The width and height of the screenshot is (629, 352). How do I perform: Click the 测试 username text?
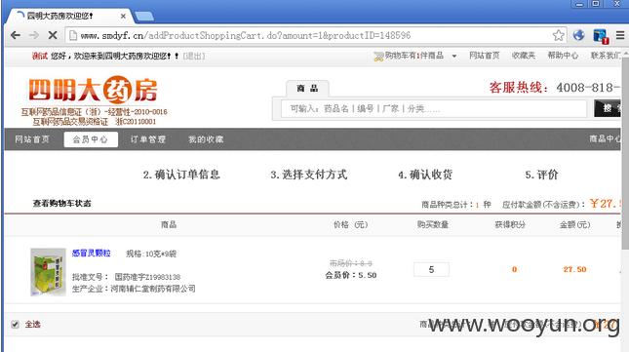[x=40, y=56]
